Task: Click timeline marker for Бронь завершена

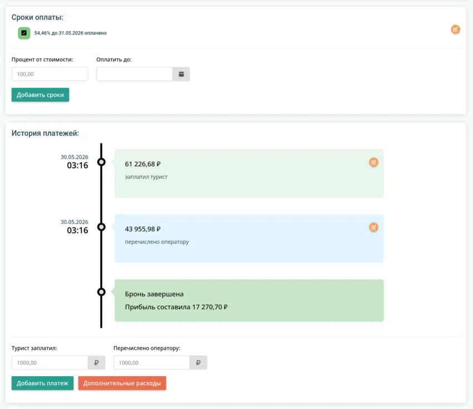Action: 101,292
